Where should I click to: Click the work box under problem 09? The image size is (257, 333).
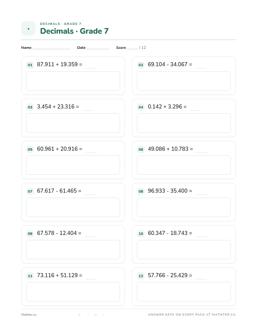click(73, 249)
